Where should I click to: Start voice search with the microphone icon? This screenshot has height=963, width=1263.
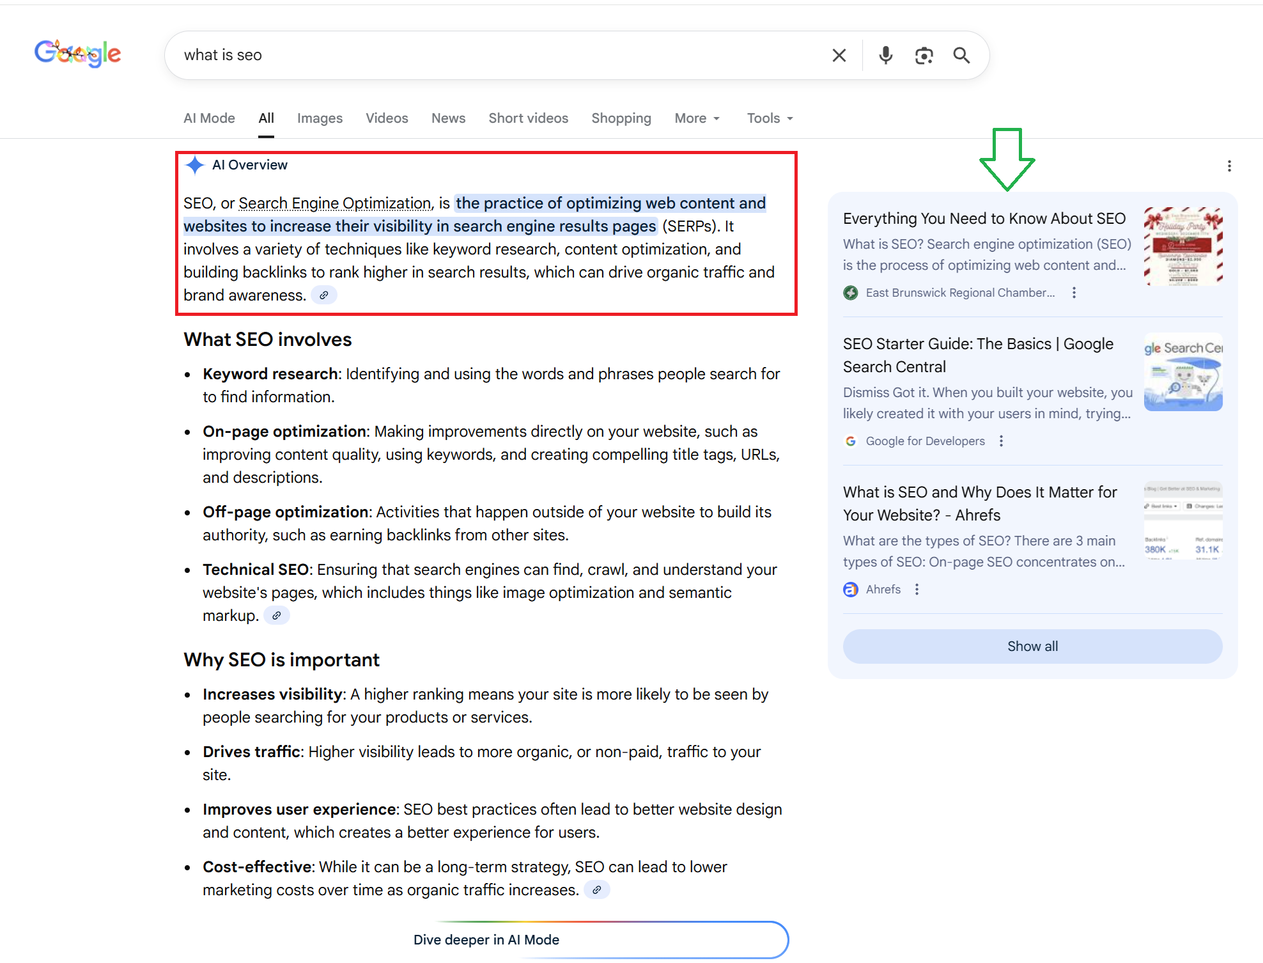pyautogui.click(x=885, y=56)
